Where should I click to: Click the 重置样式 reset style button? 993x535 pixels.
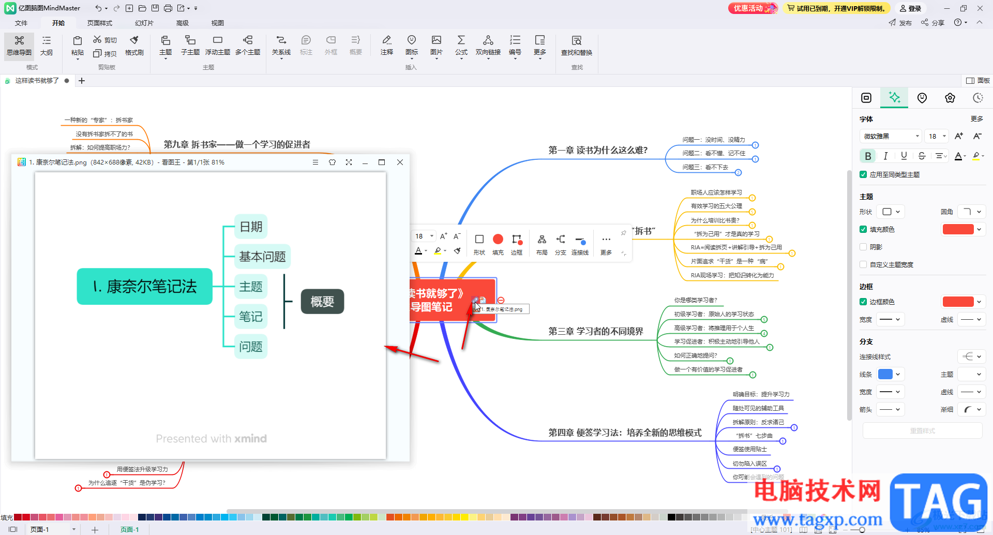tap(922, 430)
